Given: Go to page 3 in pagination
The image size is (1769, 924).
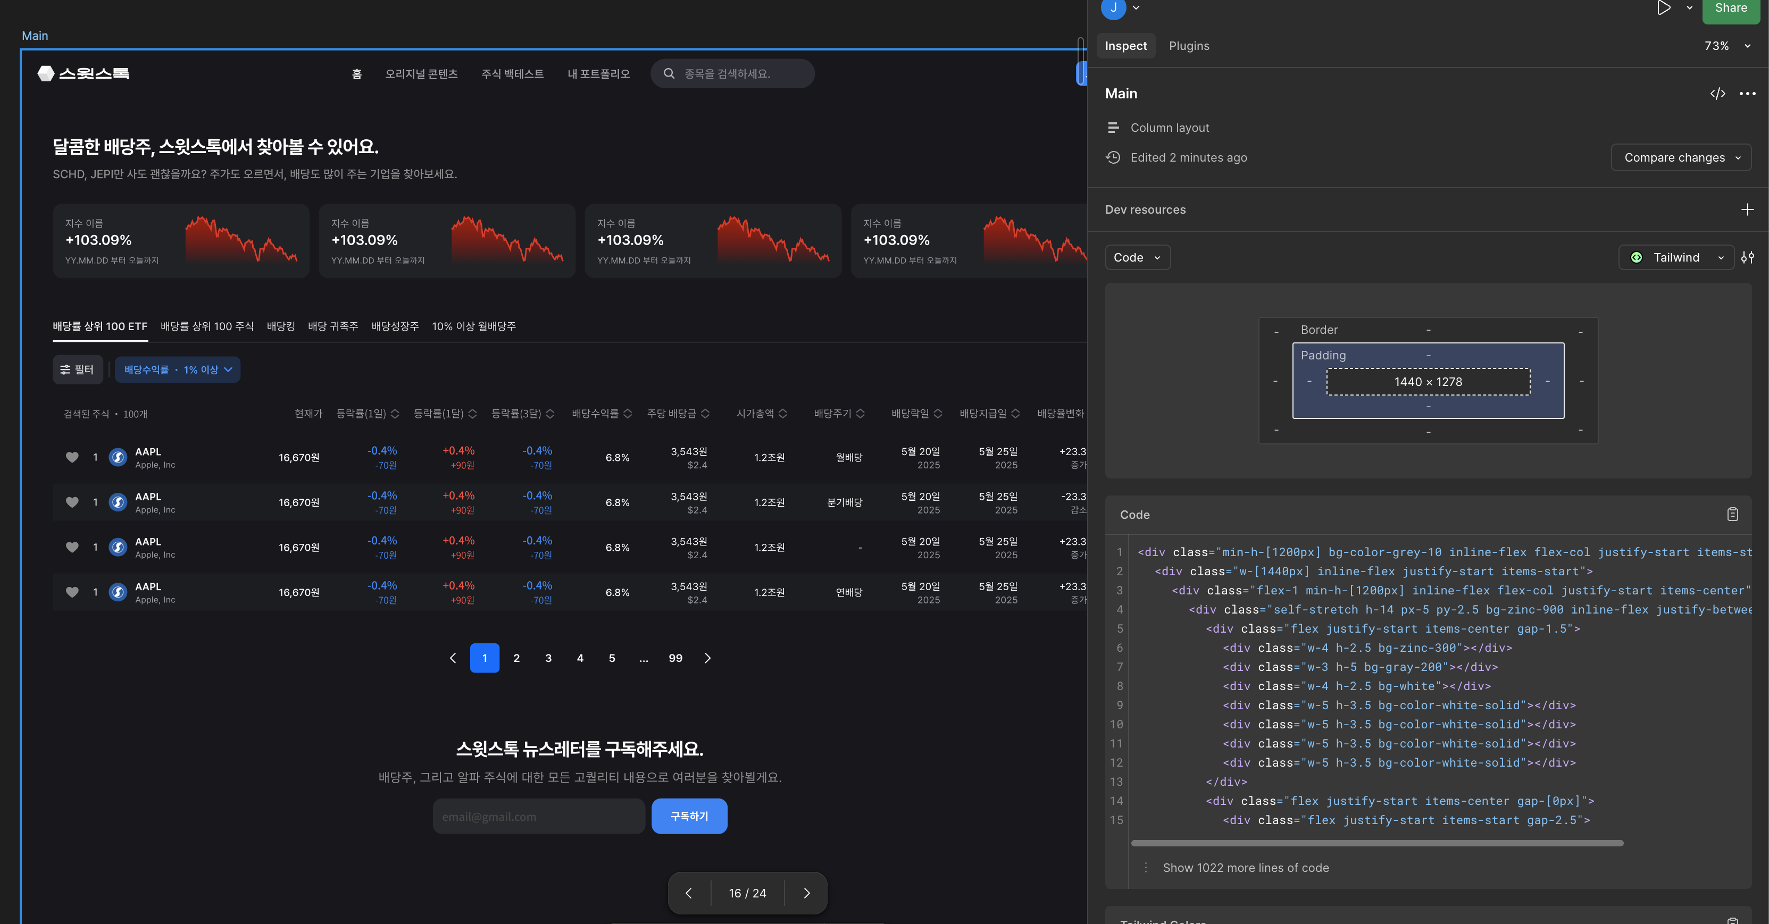Looking at the screenshot, I should tap(548, 658).
